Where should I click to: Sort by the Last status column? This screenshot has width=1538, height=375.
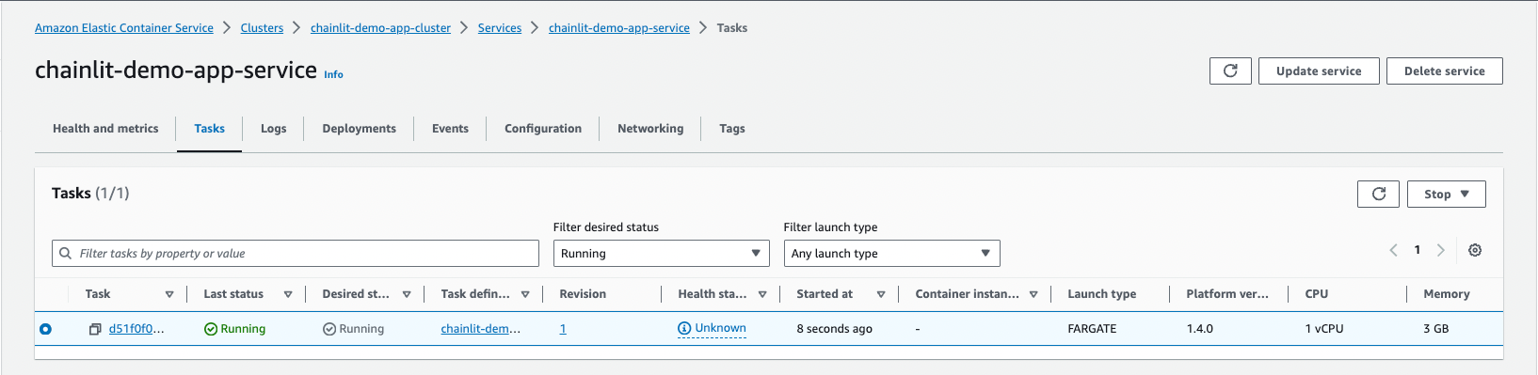(288, 294)
